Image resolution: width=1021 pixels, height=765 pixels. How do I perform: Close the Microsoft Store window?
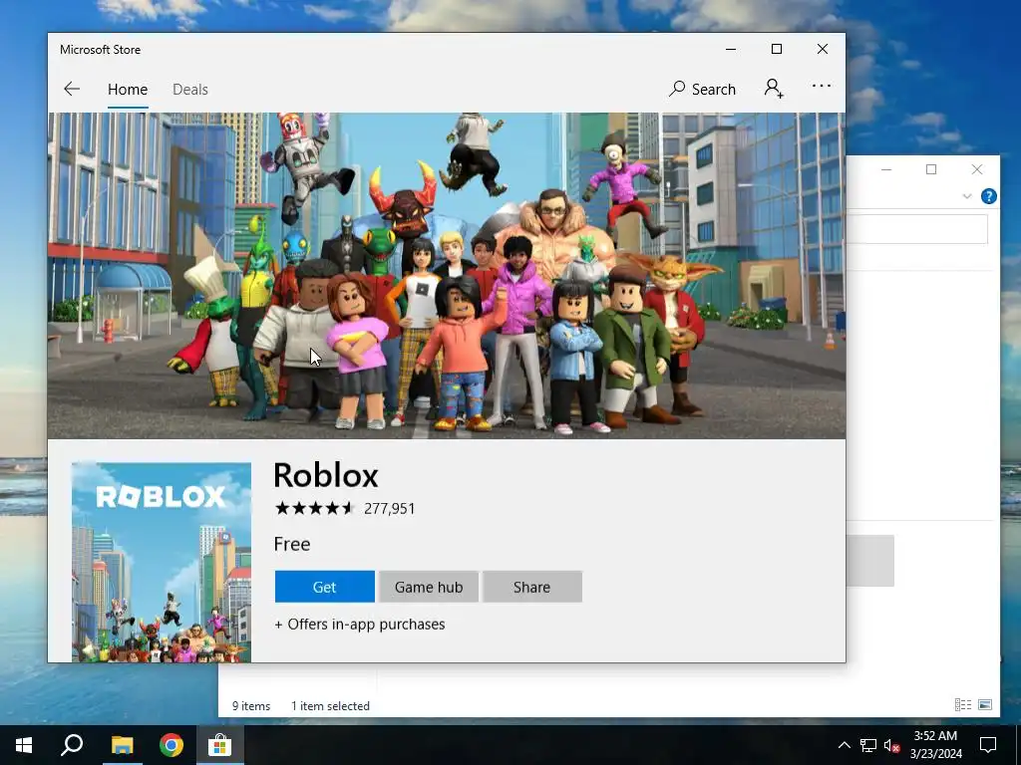823,50
